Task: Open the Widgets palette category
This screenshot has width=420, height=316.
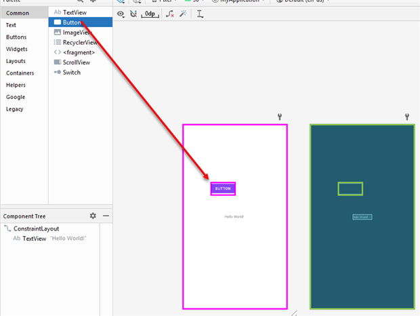Action: pos(17,49)
